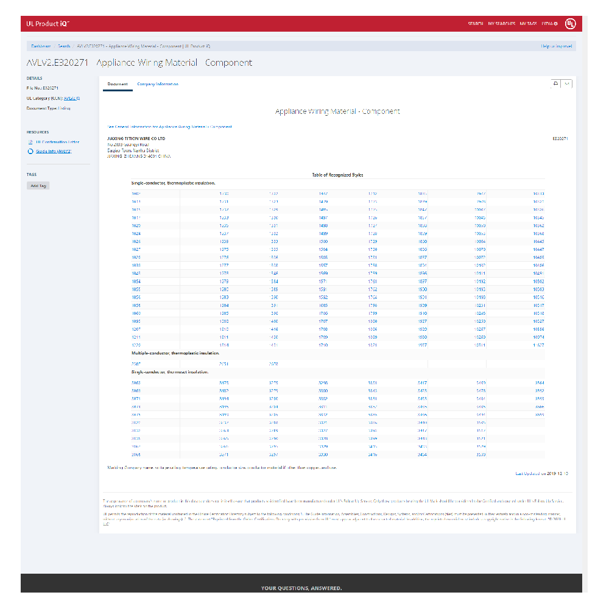The width and height of the screenshot is (609, 609).
Task: Open SEARCH in the top navigation
Action: click(x=475, y=24)
